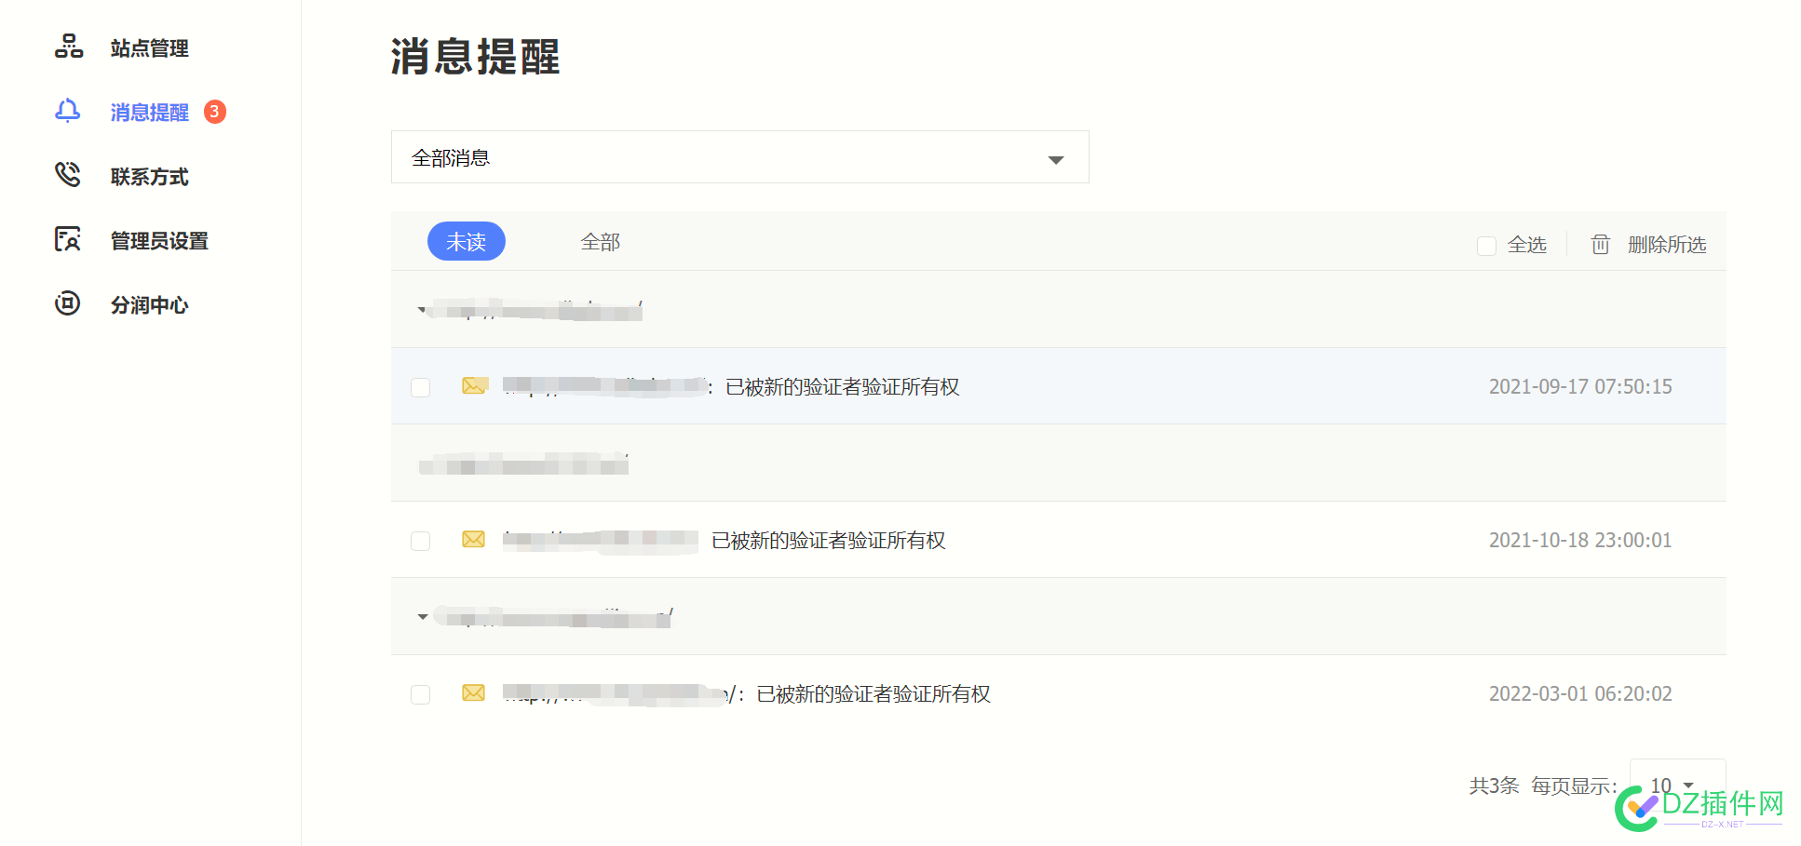Tick checkbox for the 2021-09-17 07:50:15 message

[x=421, y=387]
